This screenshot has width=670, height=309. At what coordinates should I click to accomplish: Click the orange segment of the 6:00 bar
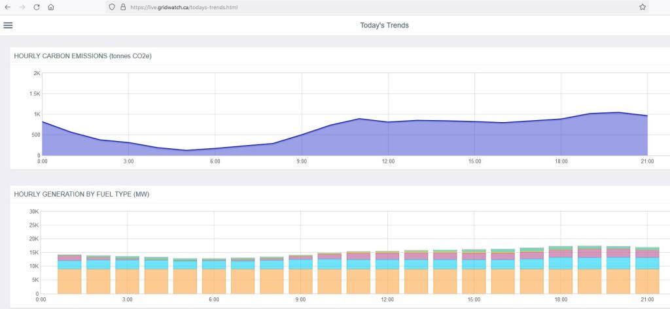[x=213, y=281]
